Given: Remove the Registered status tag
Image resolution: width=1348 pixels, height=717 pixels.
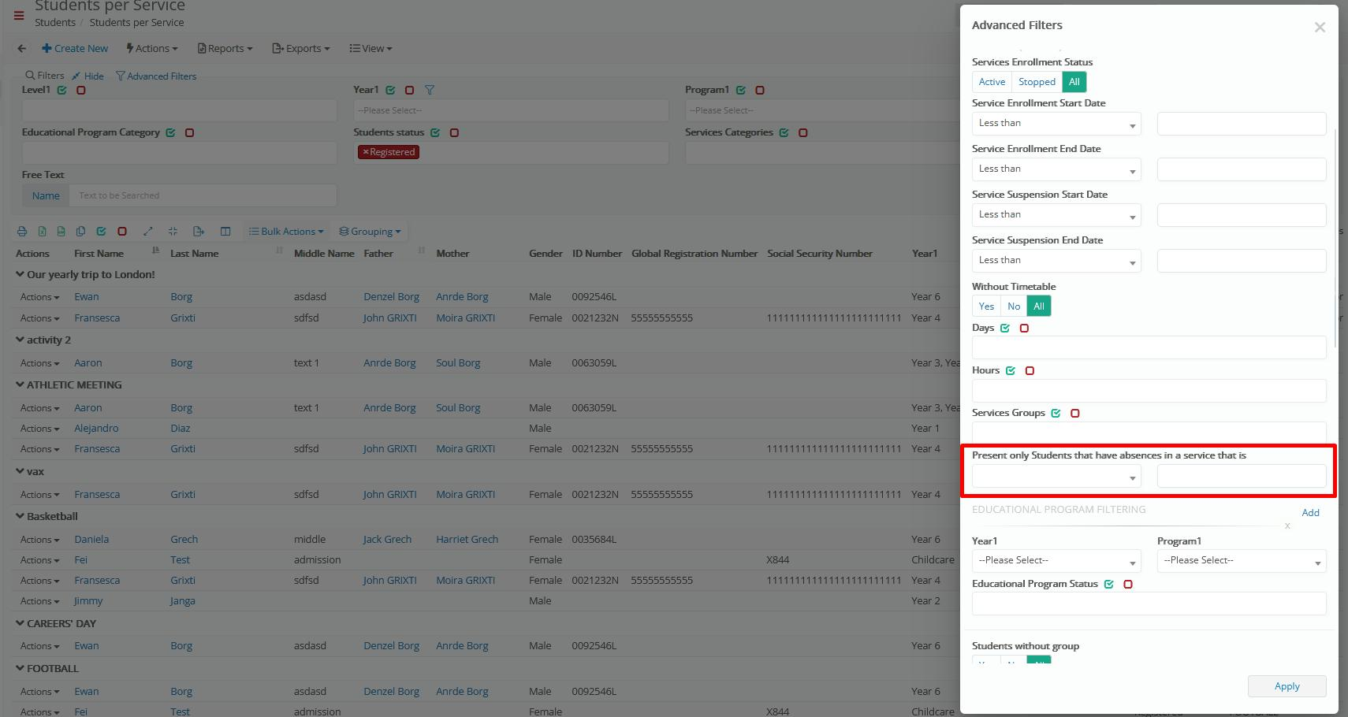Looking at the screenshot, I should 366,152.
